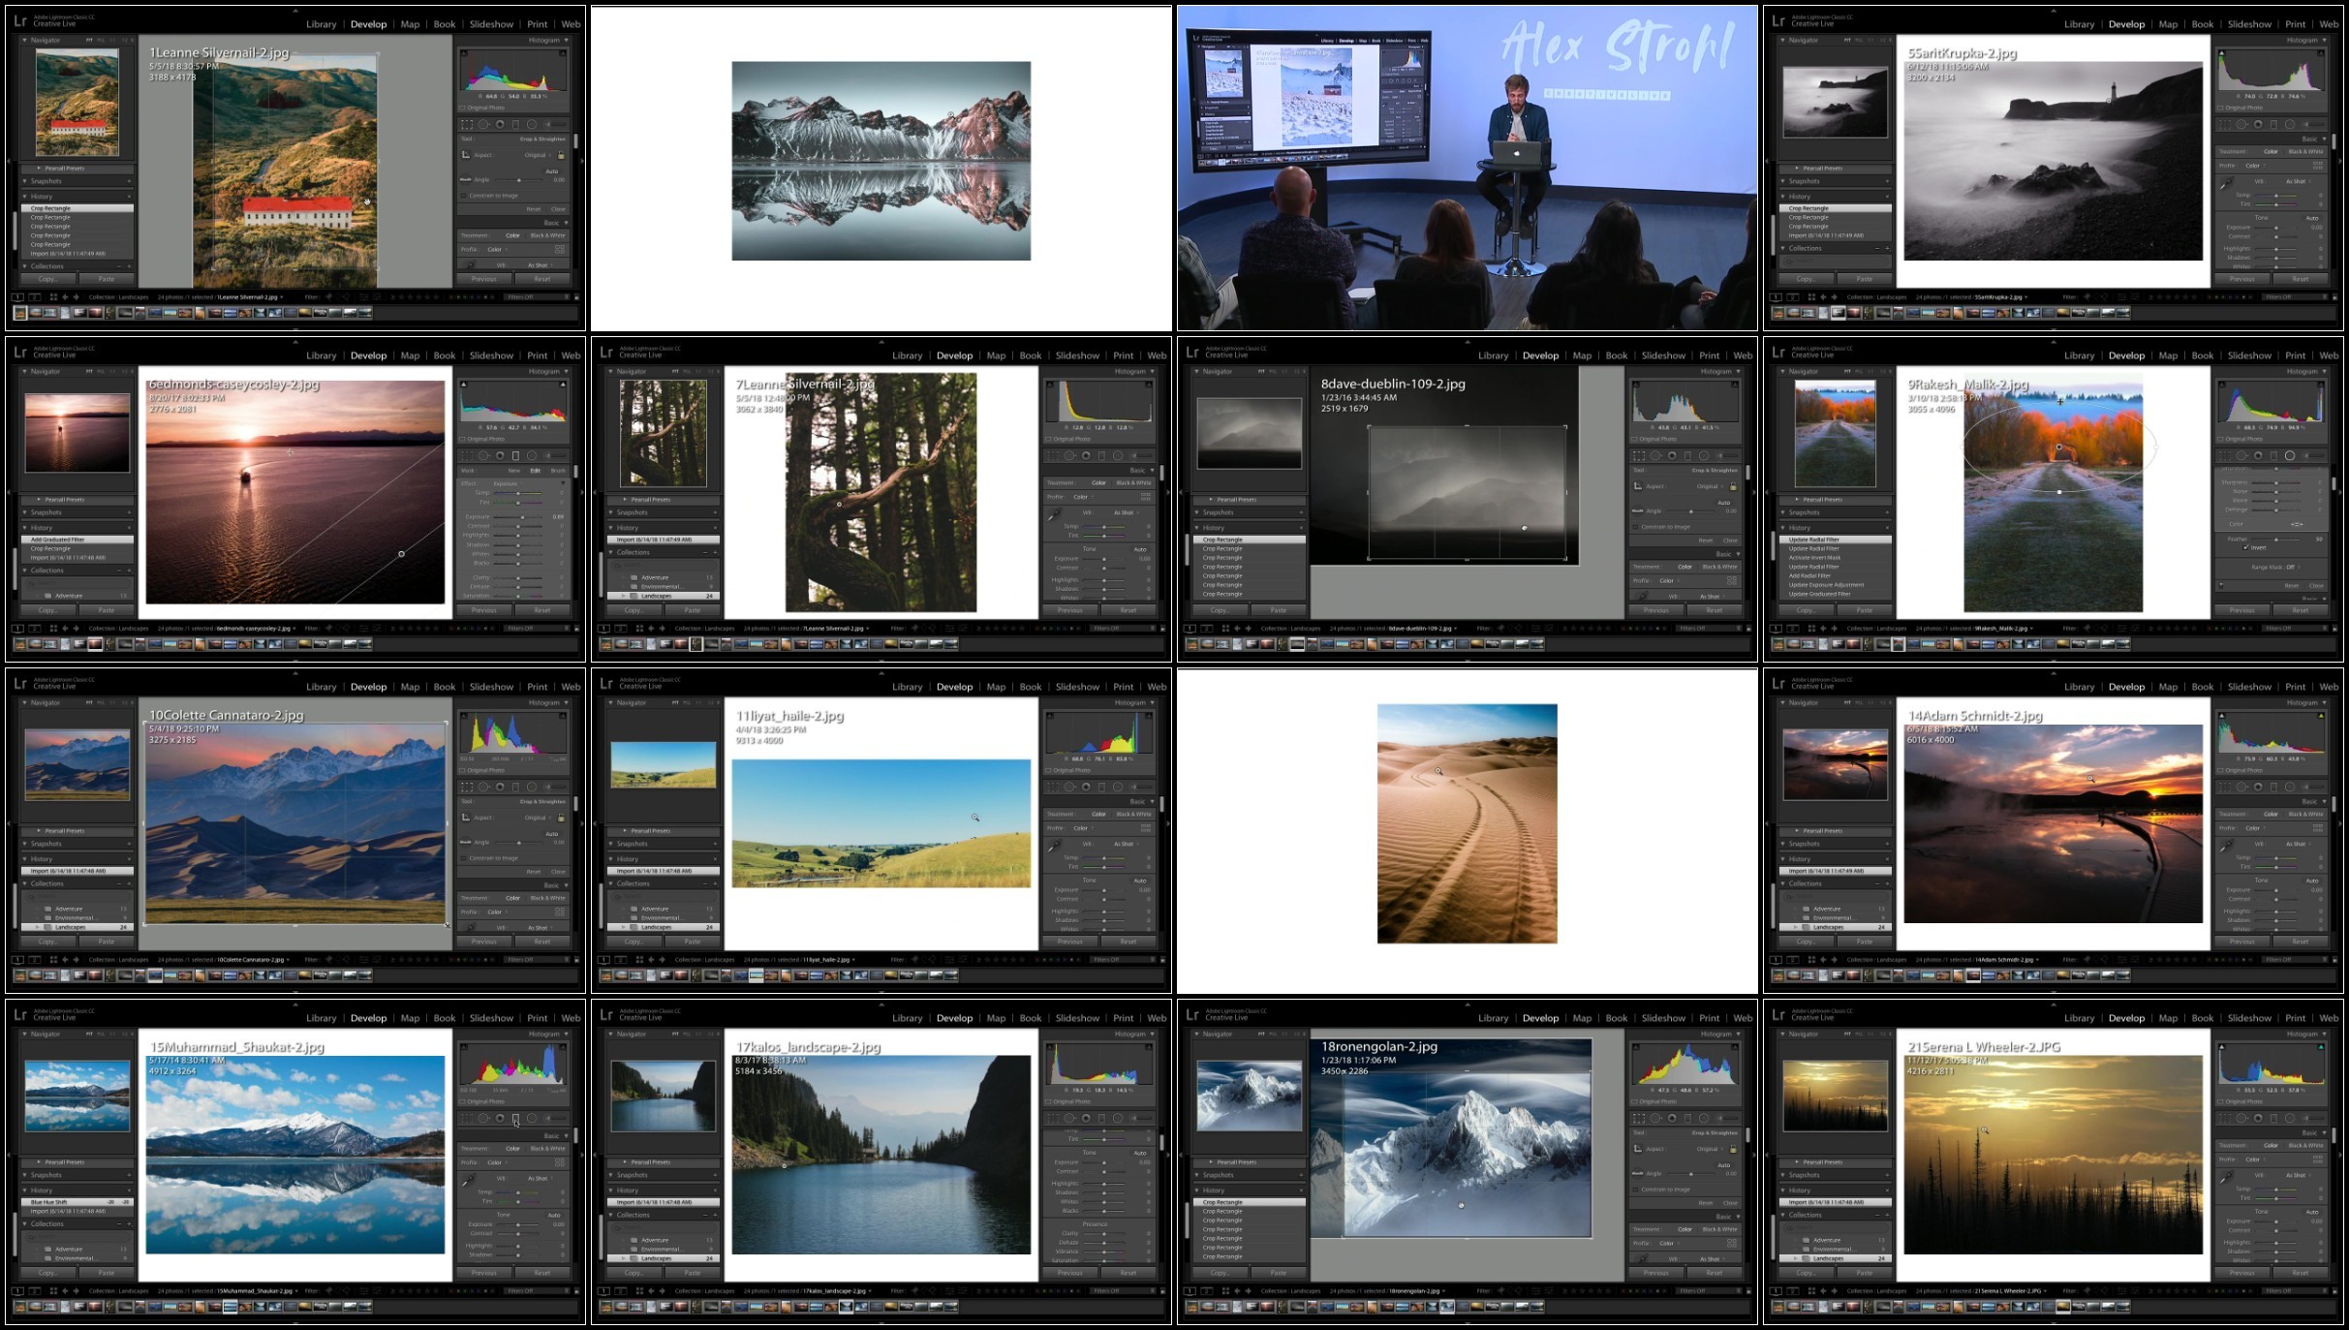Image resolution: width=2349 pixels, height=1330 pixels.
Task: Switch to Library module in 1Leanne Silvernail window
Action: (x=322, y=24)
